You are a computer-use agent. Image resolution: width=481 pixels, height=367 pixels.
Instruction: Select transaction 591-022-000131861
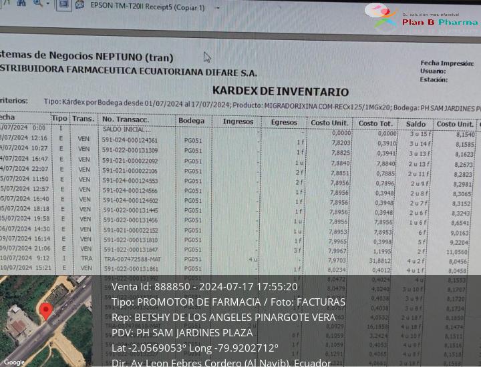pyautogui.click(x=132, y=269)
